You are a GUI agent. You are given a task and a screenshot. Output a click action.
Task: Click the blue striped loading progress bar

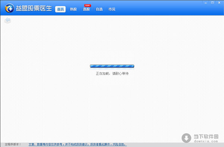tap(112, 66)
